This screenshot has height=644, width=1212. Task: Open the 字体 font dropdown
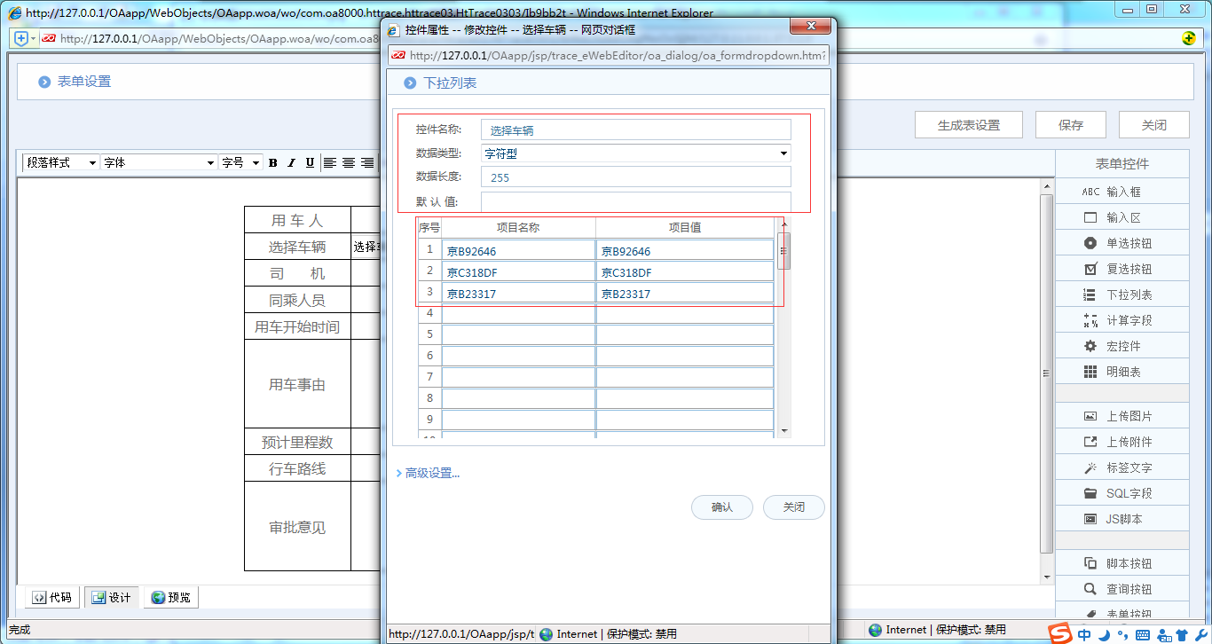click(158, 162)
